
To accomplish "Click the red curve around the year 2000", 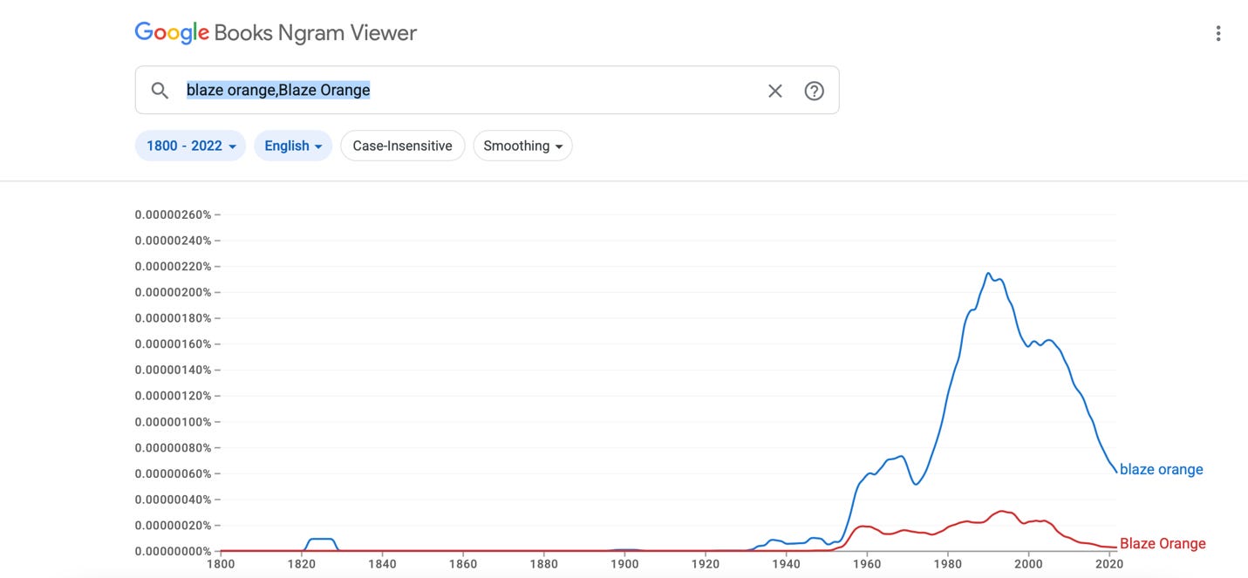I will click(x=1028, y=523).
